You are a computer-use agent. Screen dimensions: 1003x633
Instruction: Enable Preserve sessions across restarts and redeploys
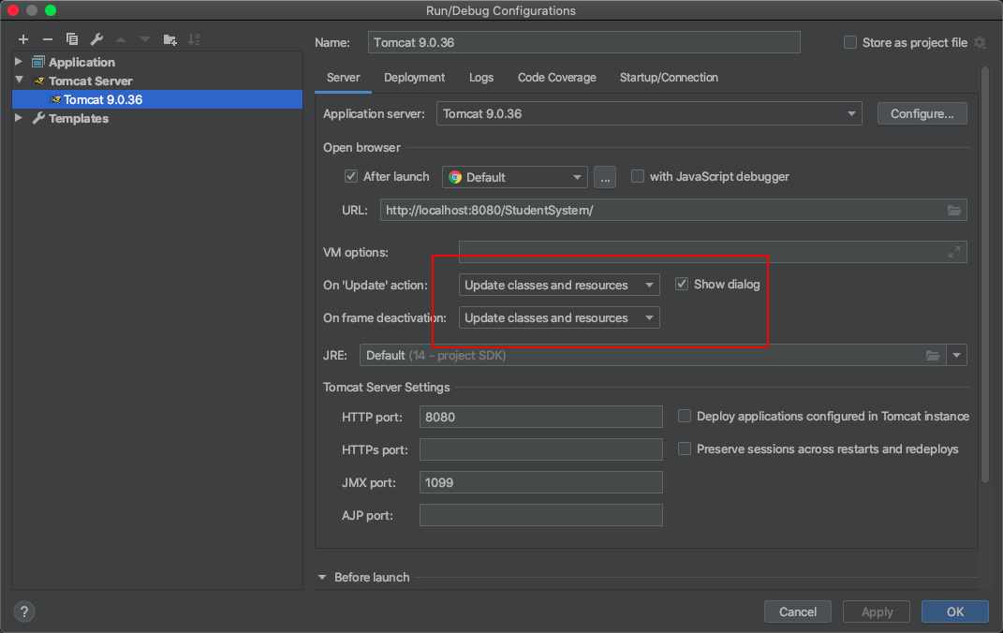685,449
